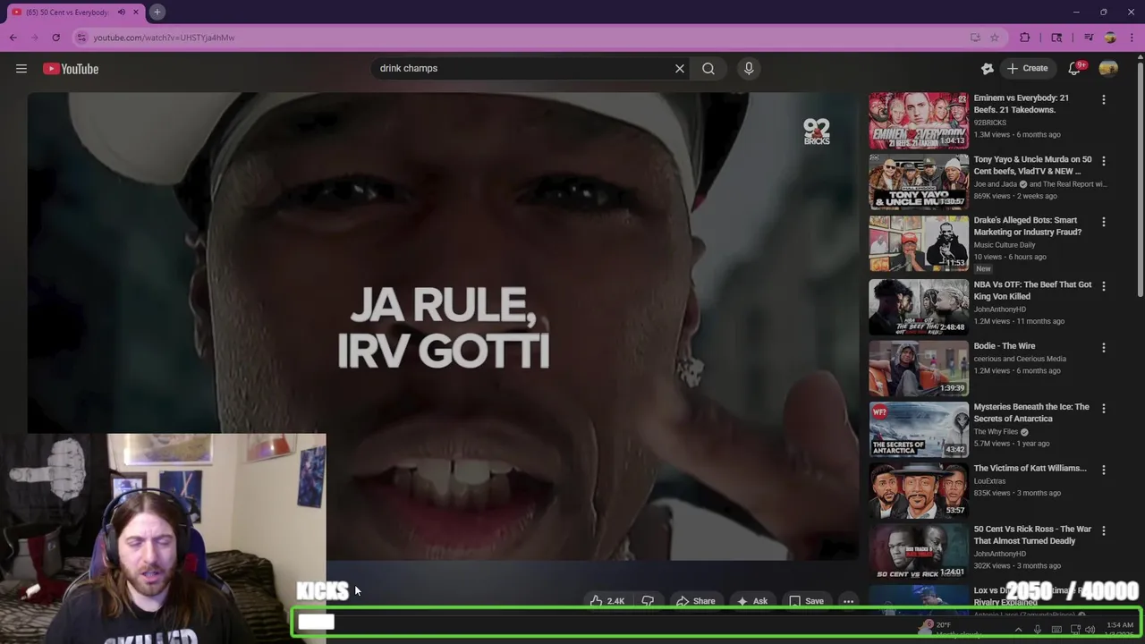The width and height of the screenshot is (1145, 644).
Task: Like the video (2.4K)
Action: click(x=607, y=601)
